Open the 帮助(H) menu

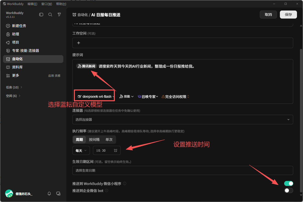pos(61,4)
